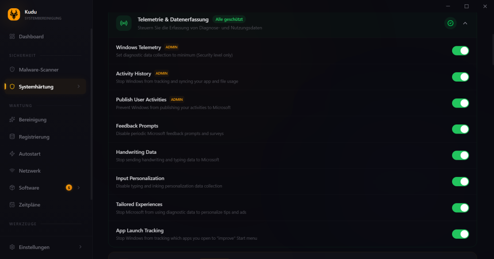Open the Malware-Scanner shield icon

[x=12, y=69]
